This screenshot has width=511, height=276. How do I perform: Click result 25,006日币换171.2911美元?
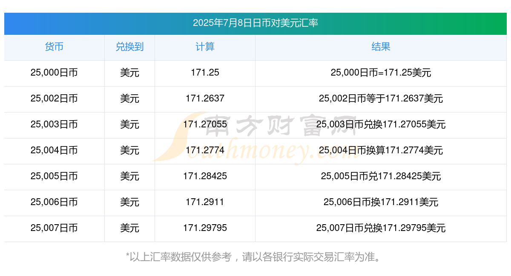[381, 202]
